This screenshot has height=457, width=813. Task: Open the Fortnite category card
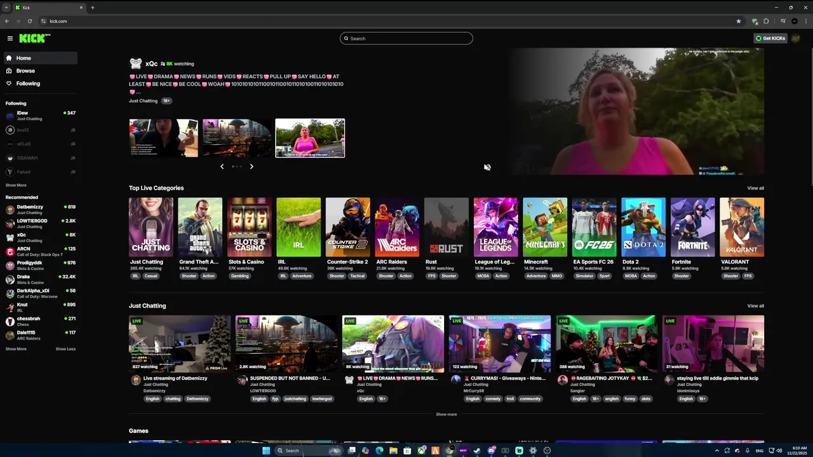point(692,227)
